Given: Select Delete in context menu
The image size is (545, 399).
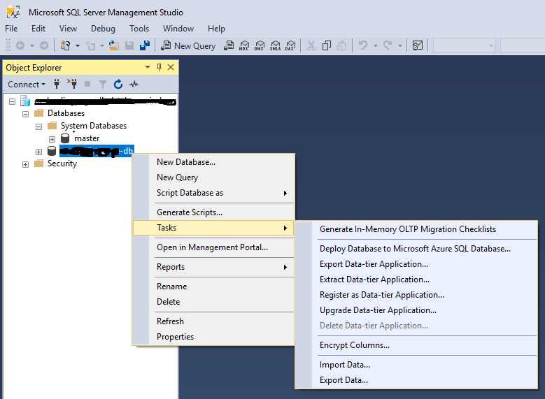Looking at the screenshot, I should point(213,302).
